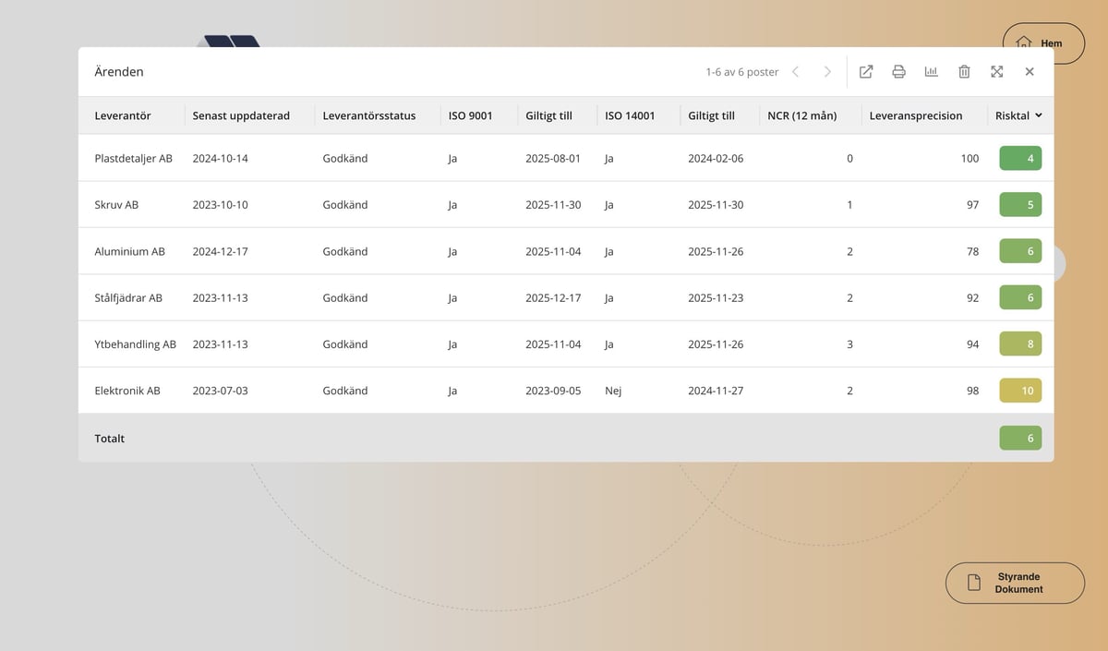Click the Risktal sort arrow

point(1039,116)
